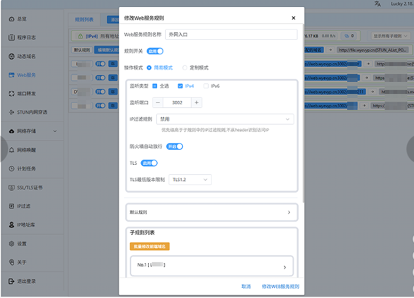The width and height of the screenshot is (414, 298).
Task: Open the TLS最低版本限制 dropdown
Action: click(x=190, y=180)
